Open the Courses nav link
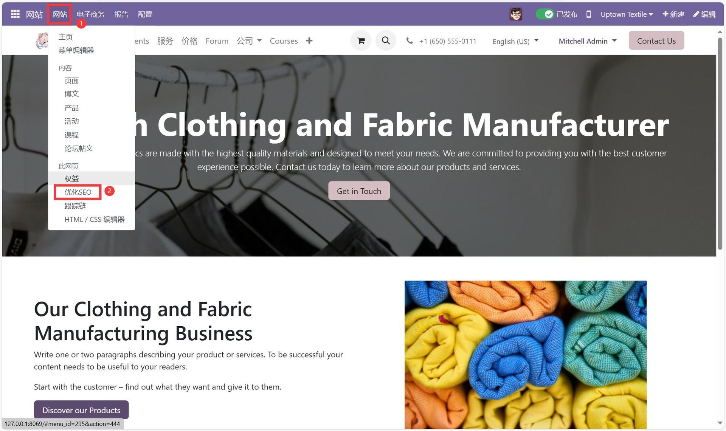 pos(284,41)
